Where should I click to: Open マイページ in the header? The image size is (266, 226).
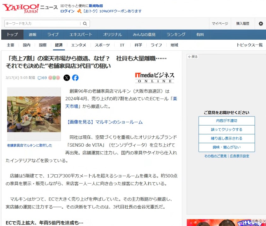[x=220, y=24]
